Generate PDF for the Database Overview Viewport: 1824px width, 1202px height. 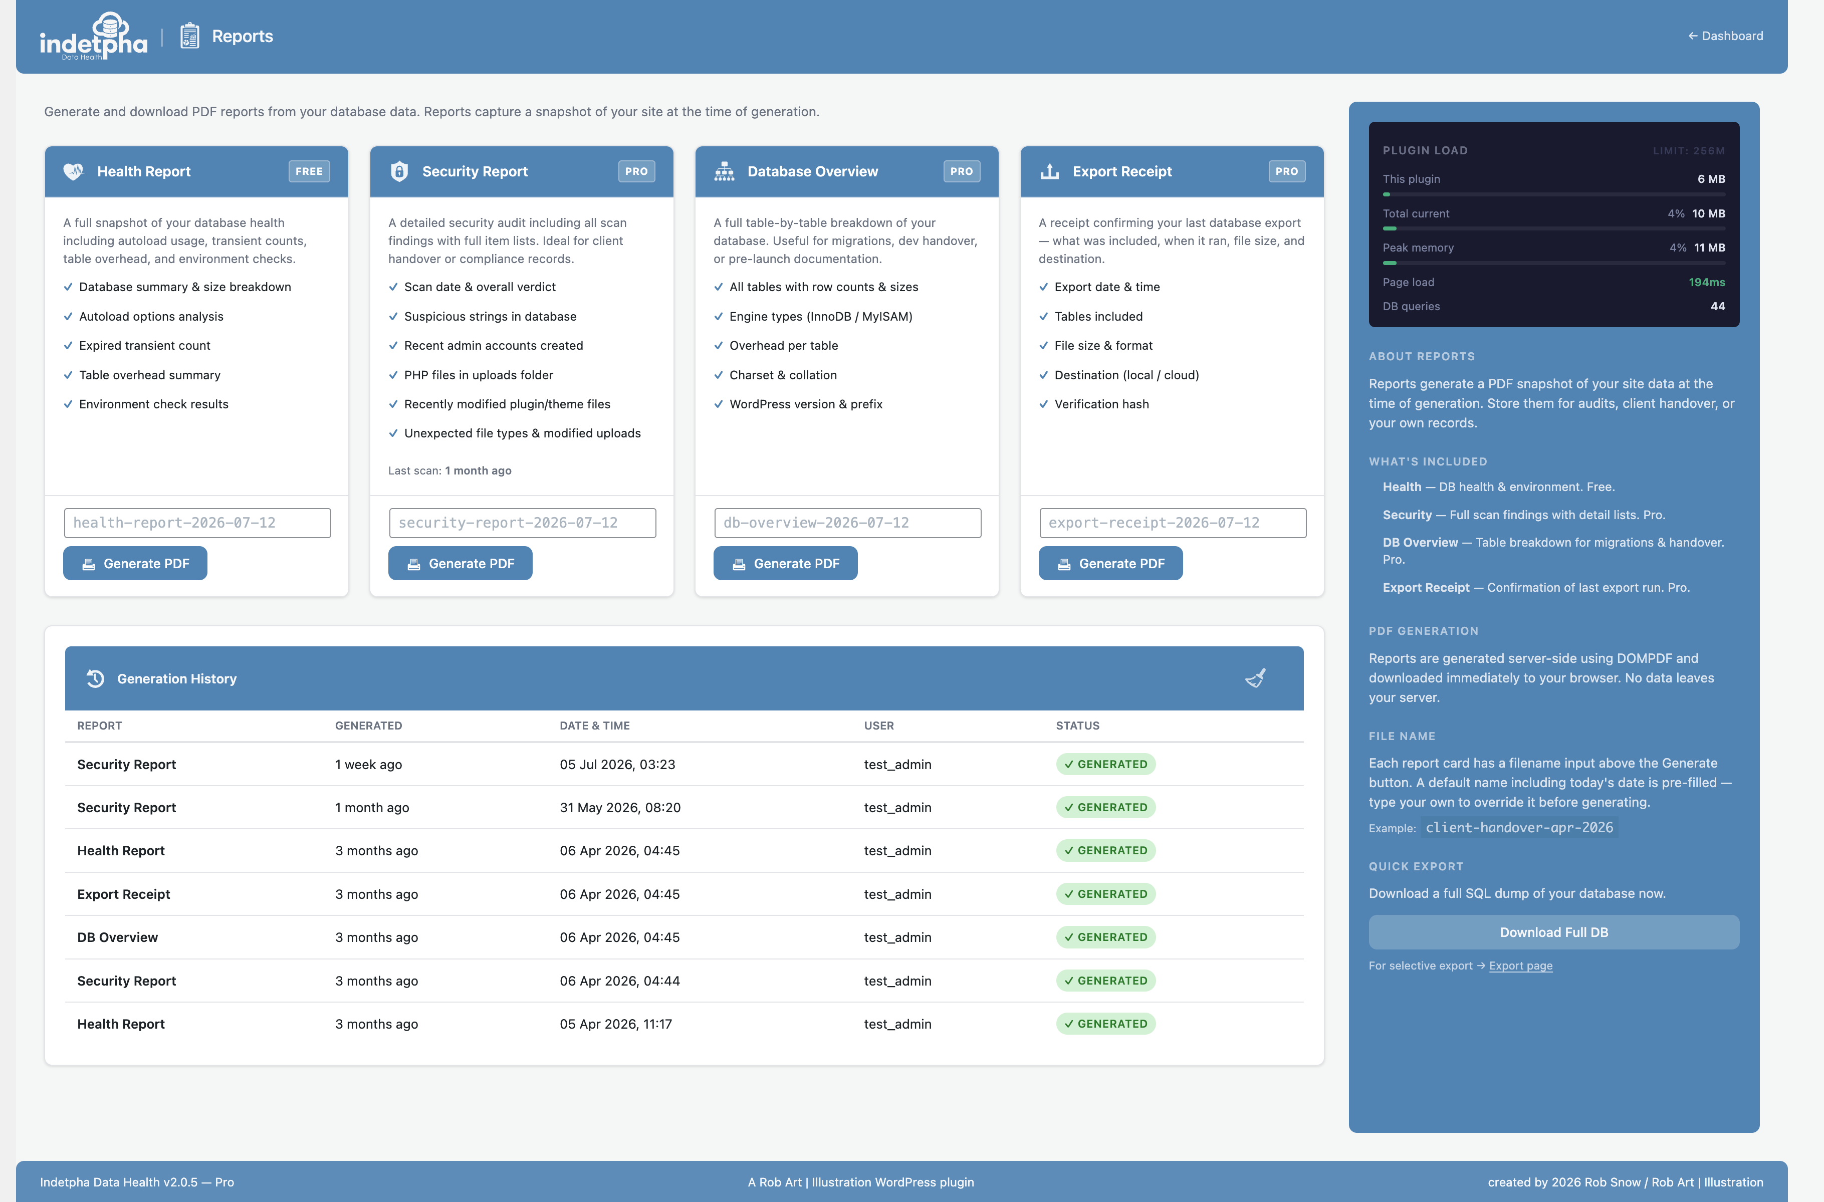[785, 564]
